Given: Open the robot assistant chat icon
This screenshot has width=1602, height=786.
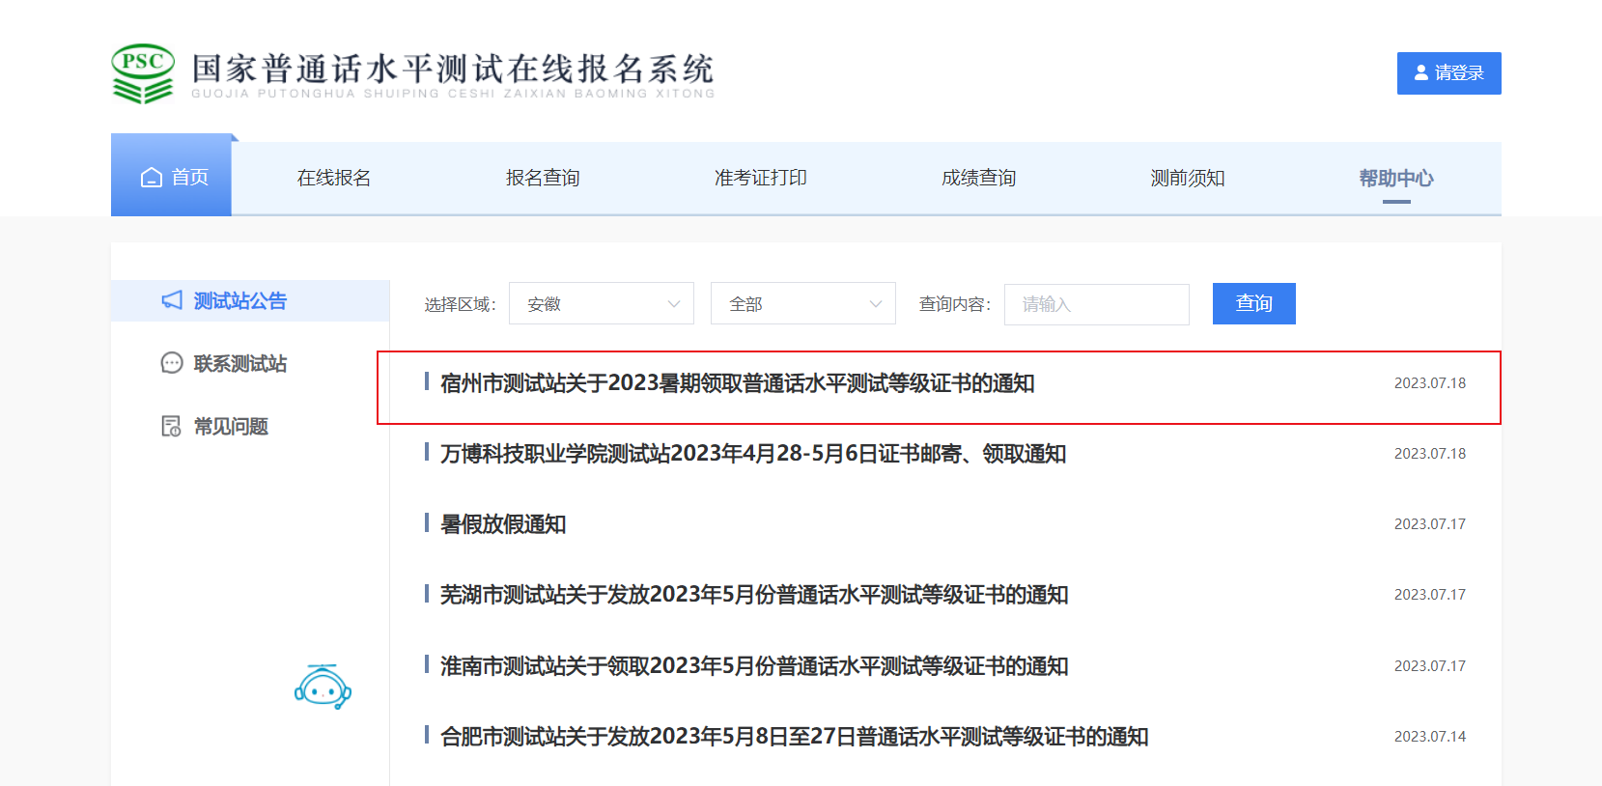Looking at the screenshot, I should [322, 688].
